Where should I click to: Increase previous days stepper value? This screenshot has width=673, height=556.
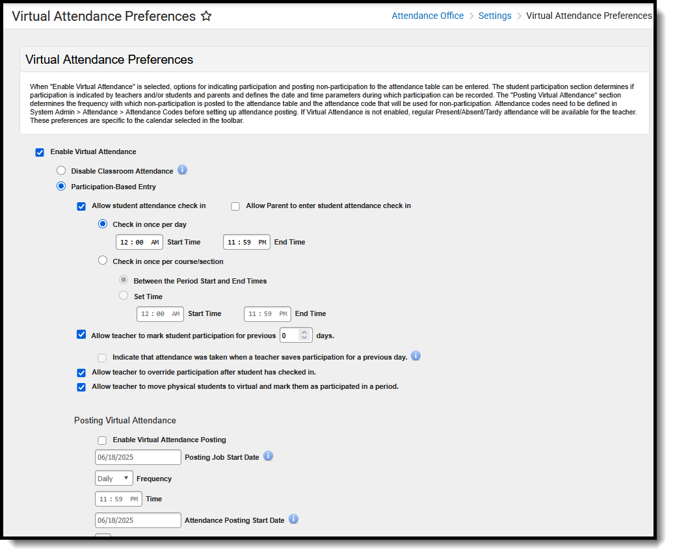coord(304,332)
